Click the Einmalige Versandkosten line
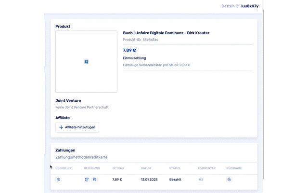This screenshot has width=308, height=193. 156,65
